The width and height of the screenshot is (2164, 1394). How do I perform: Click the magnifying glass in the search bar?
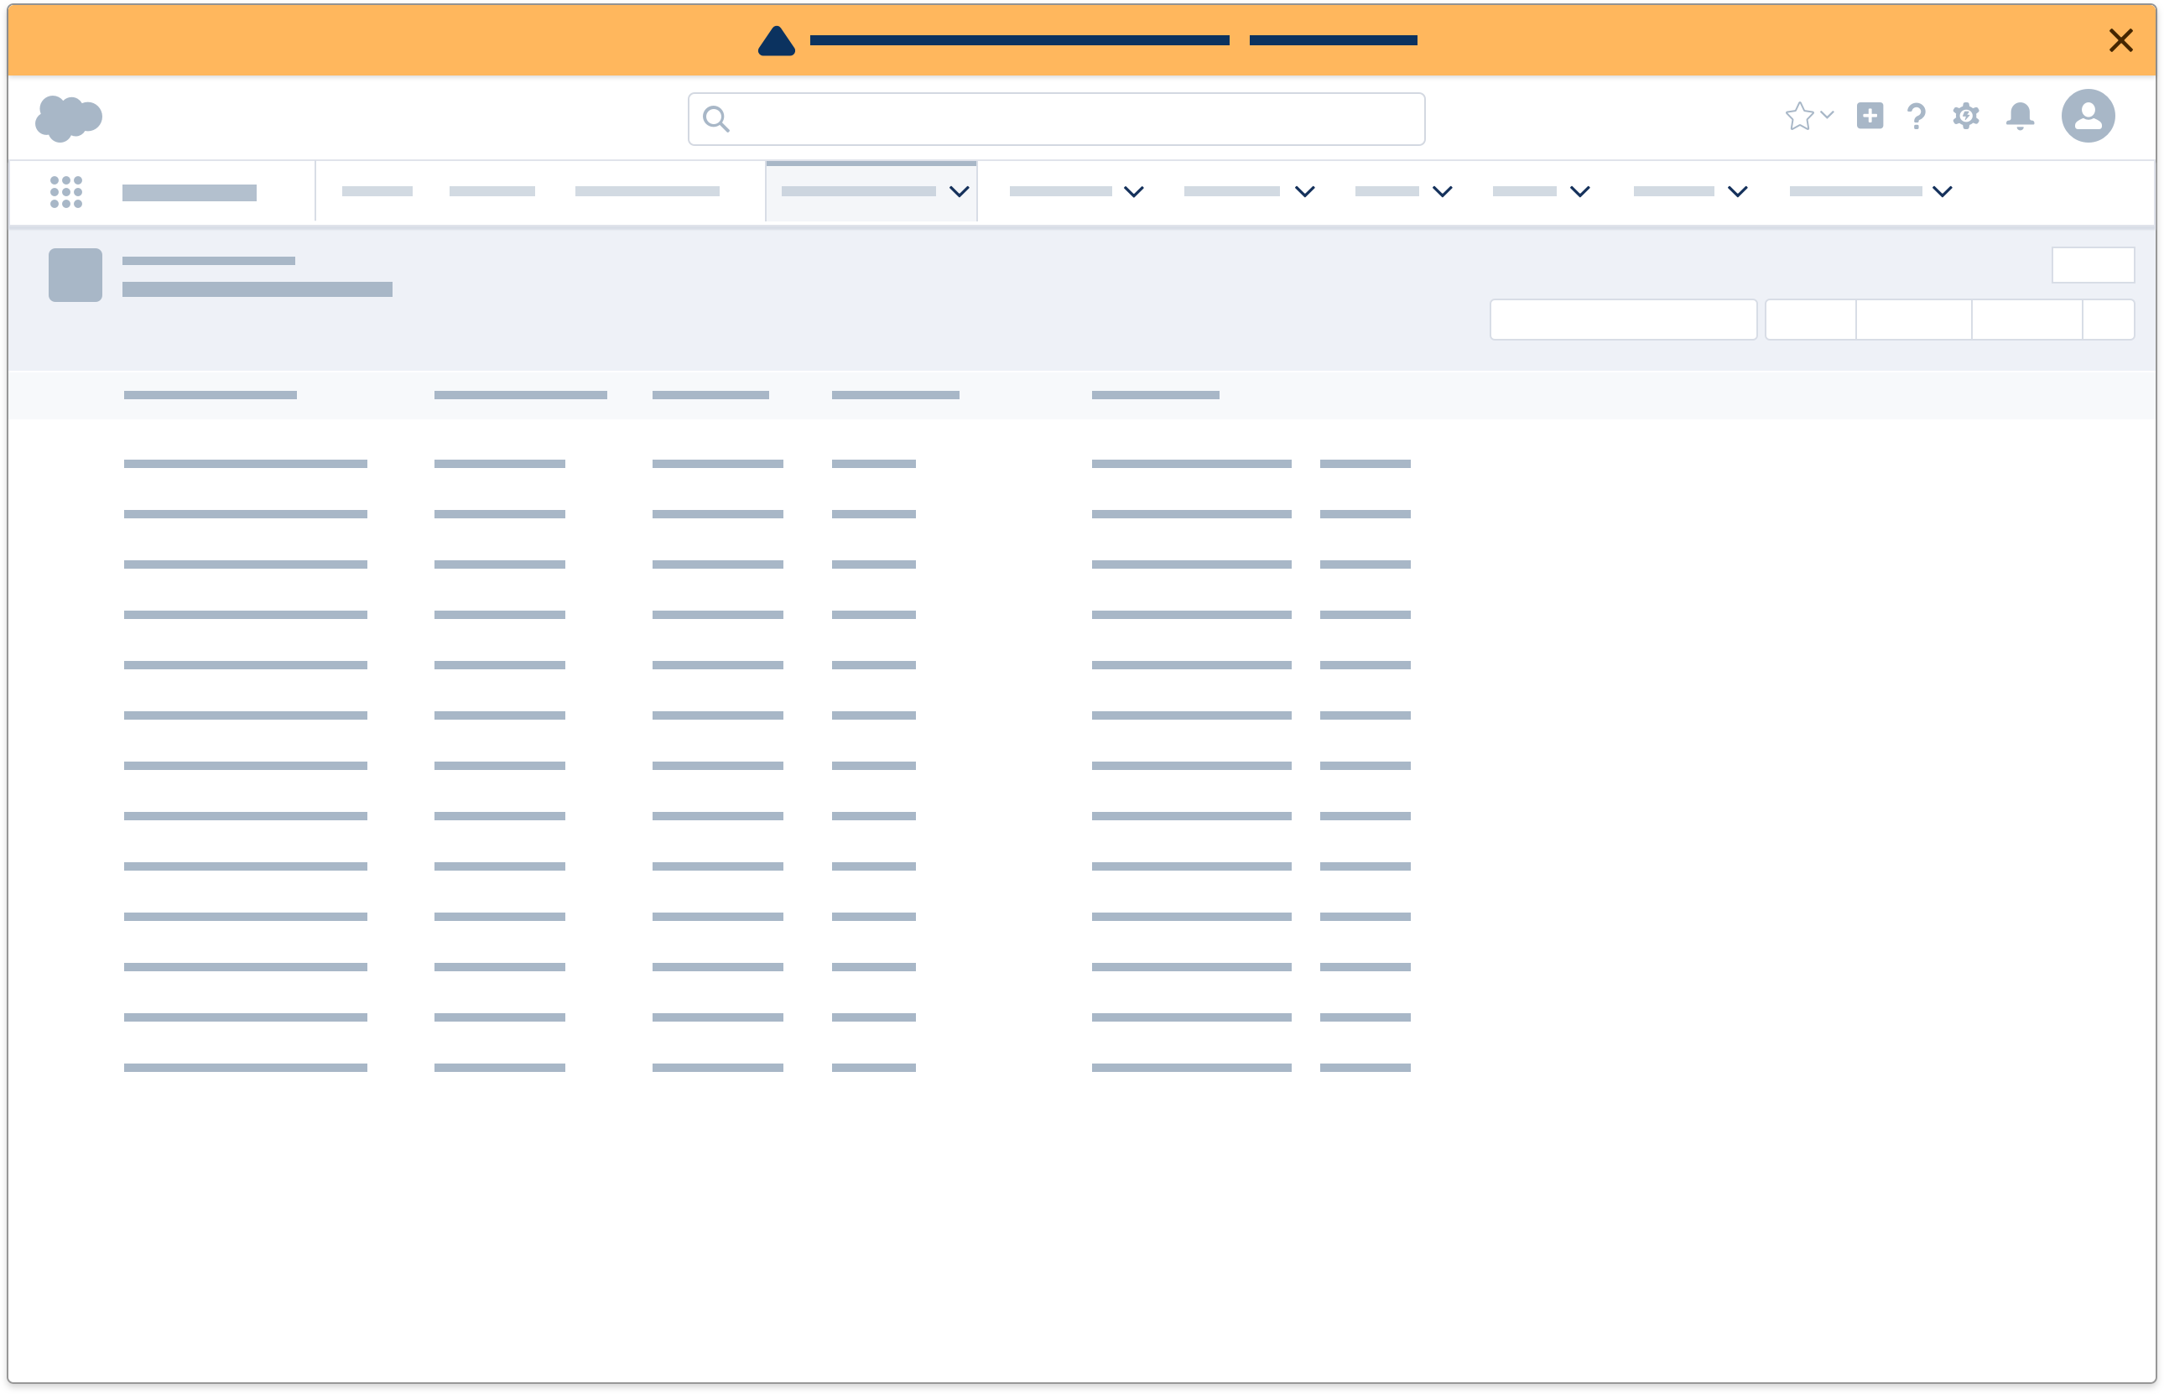[717, 118]
